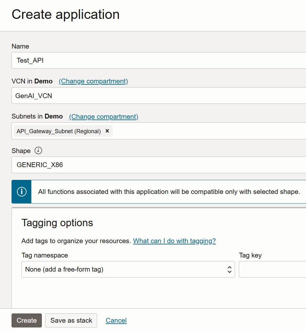
Task: Open Change compartment link next to Subnets
Action: tap(104, 116)
